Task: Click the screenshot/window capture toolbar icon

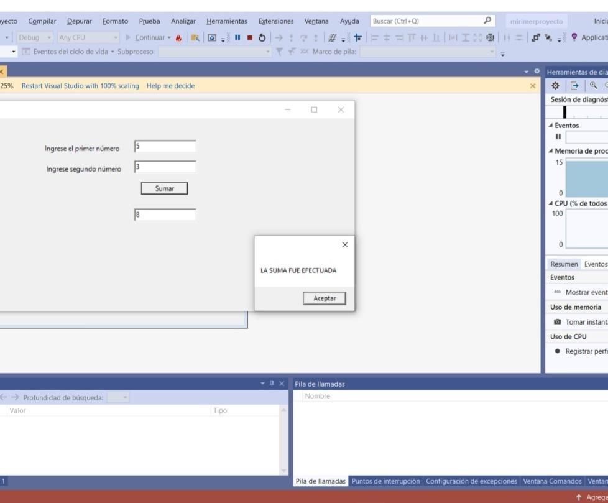Action: (212, 38)
